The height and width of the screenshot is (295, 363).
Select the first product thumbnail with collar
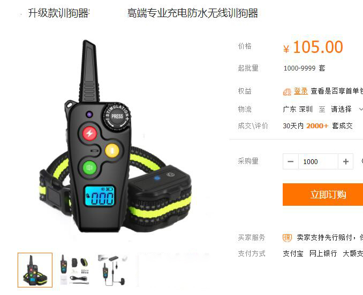tap(35, 270)
